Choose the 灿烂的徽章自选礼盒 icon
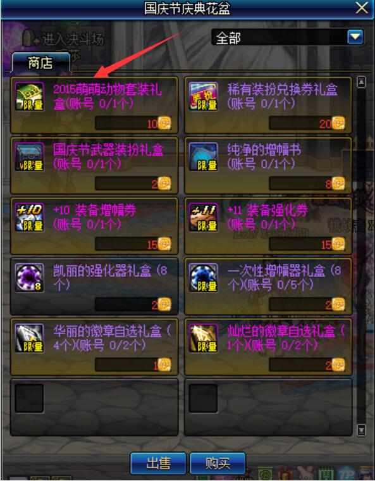Viewport: 375px width, 481px height. pyautogui.click(x=203, y=338)
